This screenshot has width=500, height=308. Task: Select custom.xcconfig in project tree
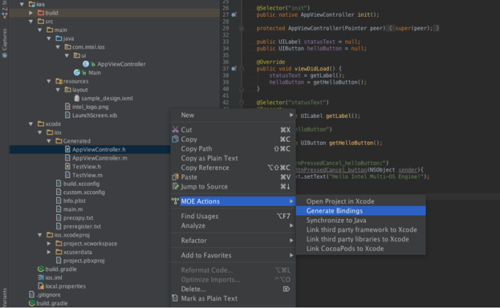click(x=83, y=192)
